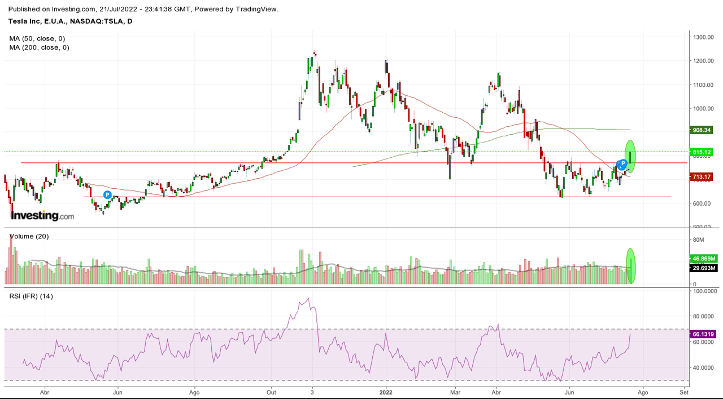Select the upper red horizontal resistance line

(354, 163)
